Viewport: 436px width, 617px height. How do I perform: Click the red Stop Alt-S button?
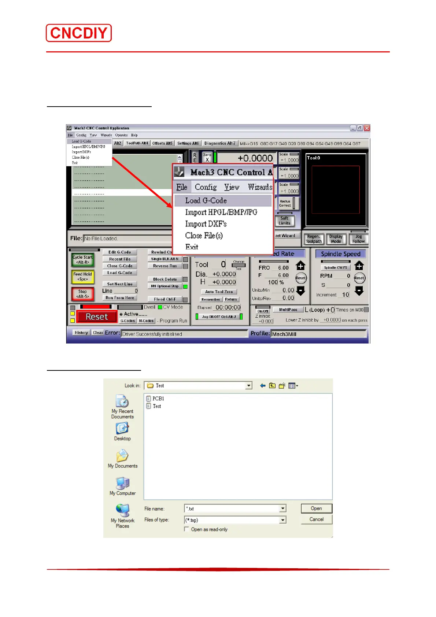coord(83,294)
